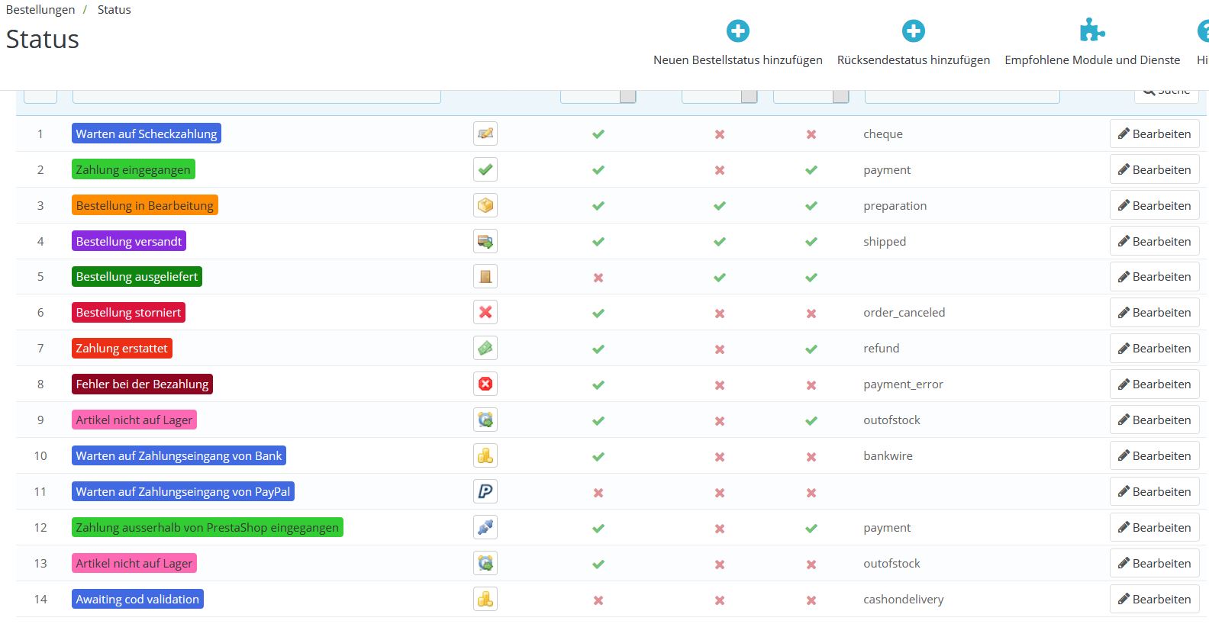Click the Status breadcrumb item
This screenshot has height=624, width=1209.
(x=114, y=9)
